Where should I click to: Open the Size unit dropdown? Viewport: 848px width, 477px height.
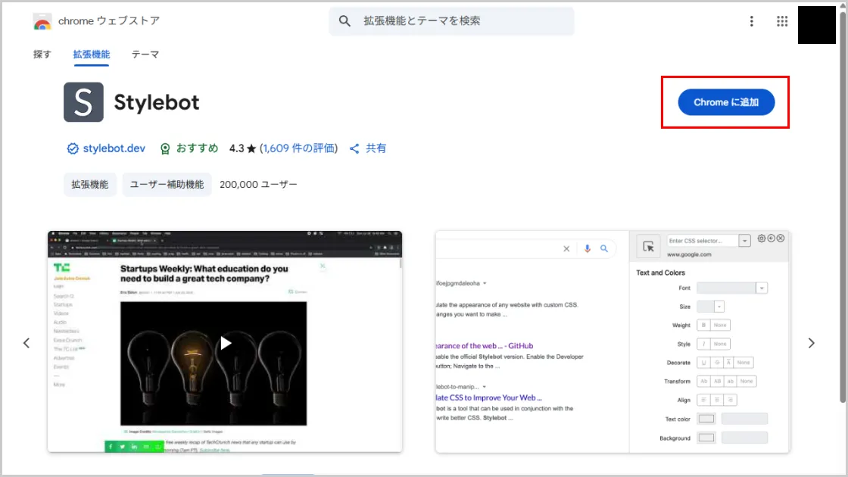719,307
